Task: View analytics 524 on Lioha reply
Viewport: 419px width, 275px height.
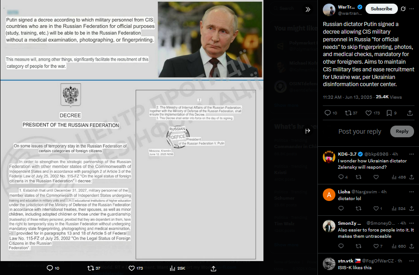Action: point(399,209)
